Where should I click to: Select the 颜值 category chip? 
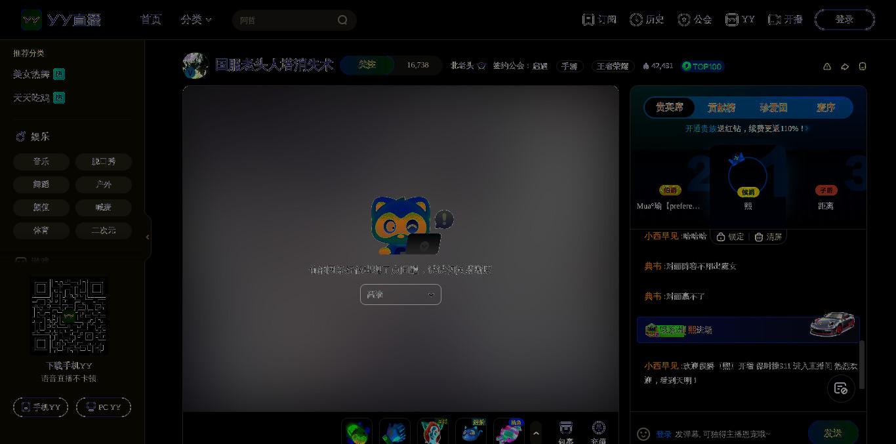tap(41, 207)
